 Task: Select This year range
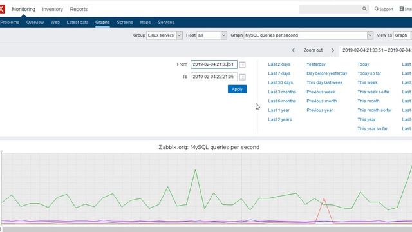click(x=366, y=119)
